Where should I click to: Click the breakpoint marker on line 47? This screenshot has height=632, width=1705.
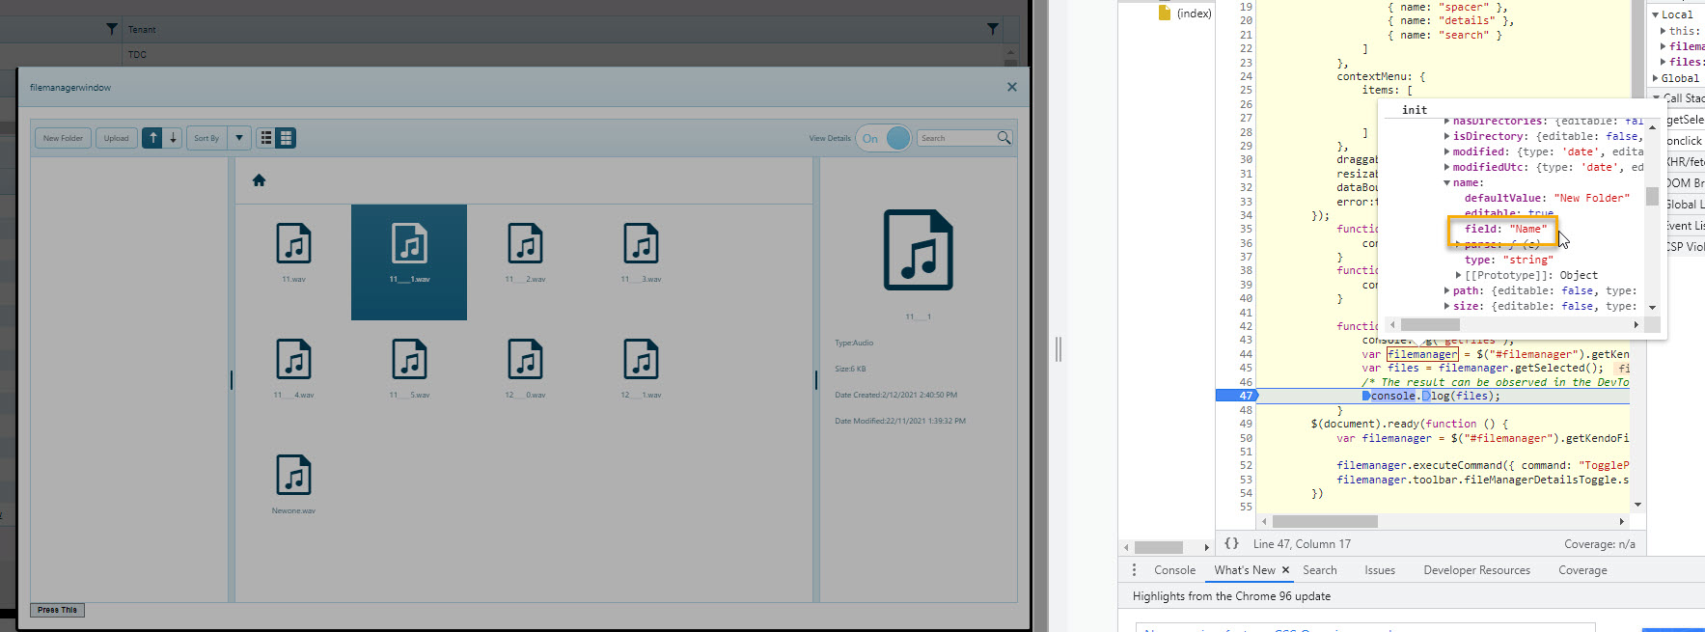pyautogui.click(x=1237, y=396)
